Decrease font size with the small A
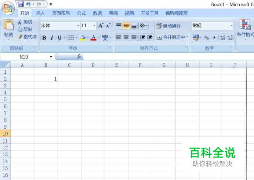This screenshot has height=180, width=254. [108, 26]
